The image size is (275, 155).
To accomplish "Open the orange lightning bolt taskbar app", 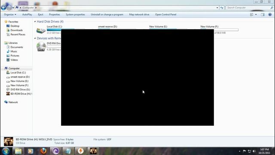I will (x=81, y=151).
